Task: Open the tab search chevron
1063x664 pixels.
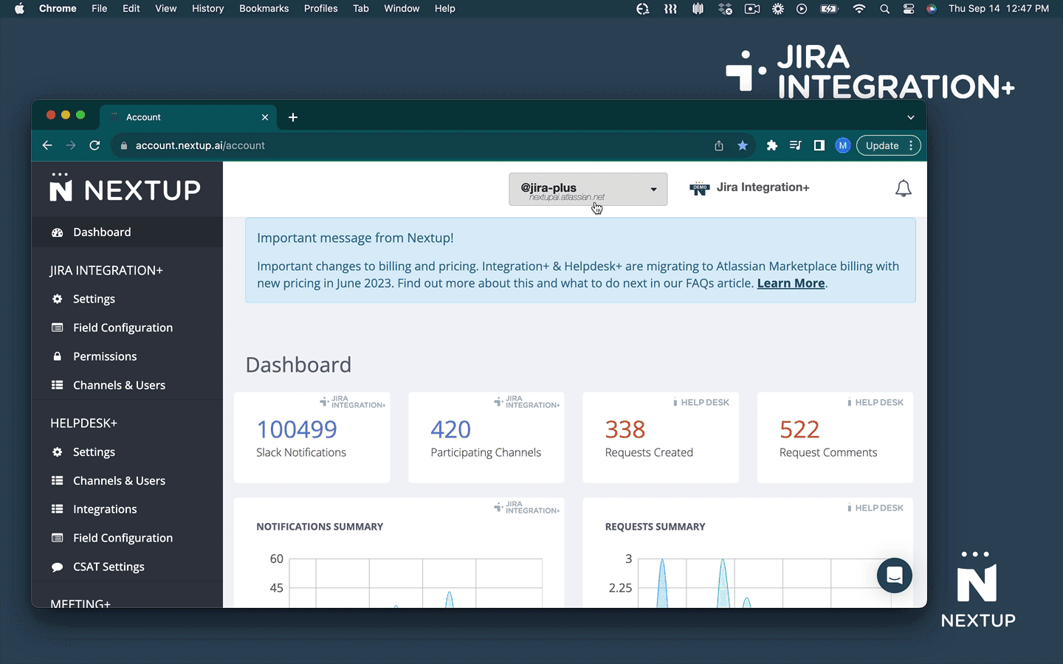Action: click(911, 117)
